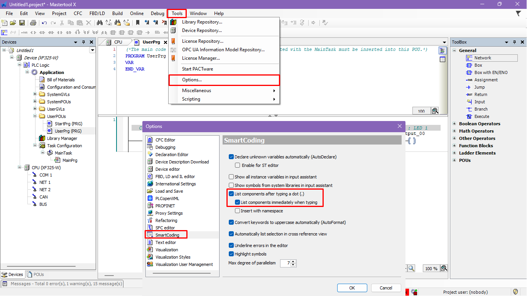Image resolution: width=527 pixels, height=296 pixels.
Task: Switch declaration editor to tabular view
Action: click(x=443, y=59)
